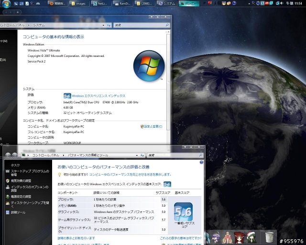Image resolution: width=306 pixels, height=245 pixels.
Task: Click magnifier icon in System window search
Action: (167, 25)
